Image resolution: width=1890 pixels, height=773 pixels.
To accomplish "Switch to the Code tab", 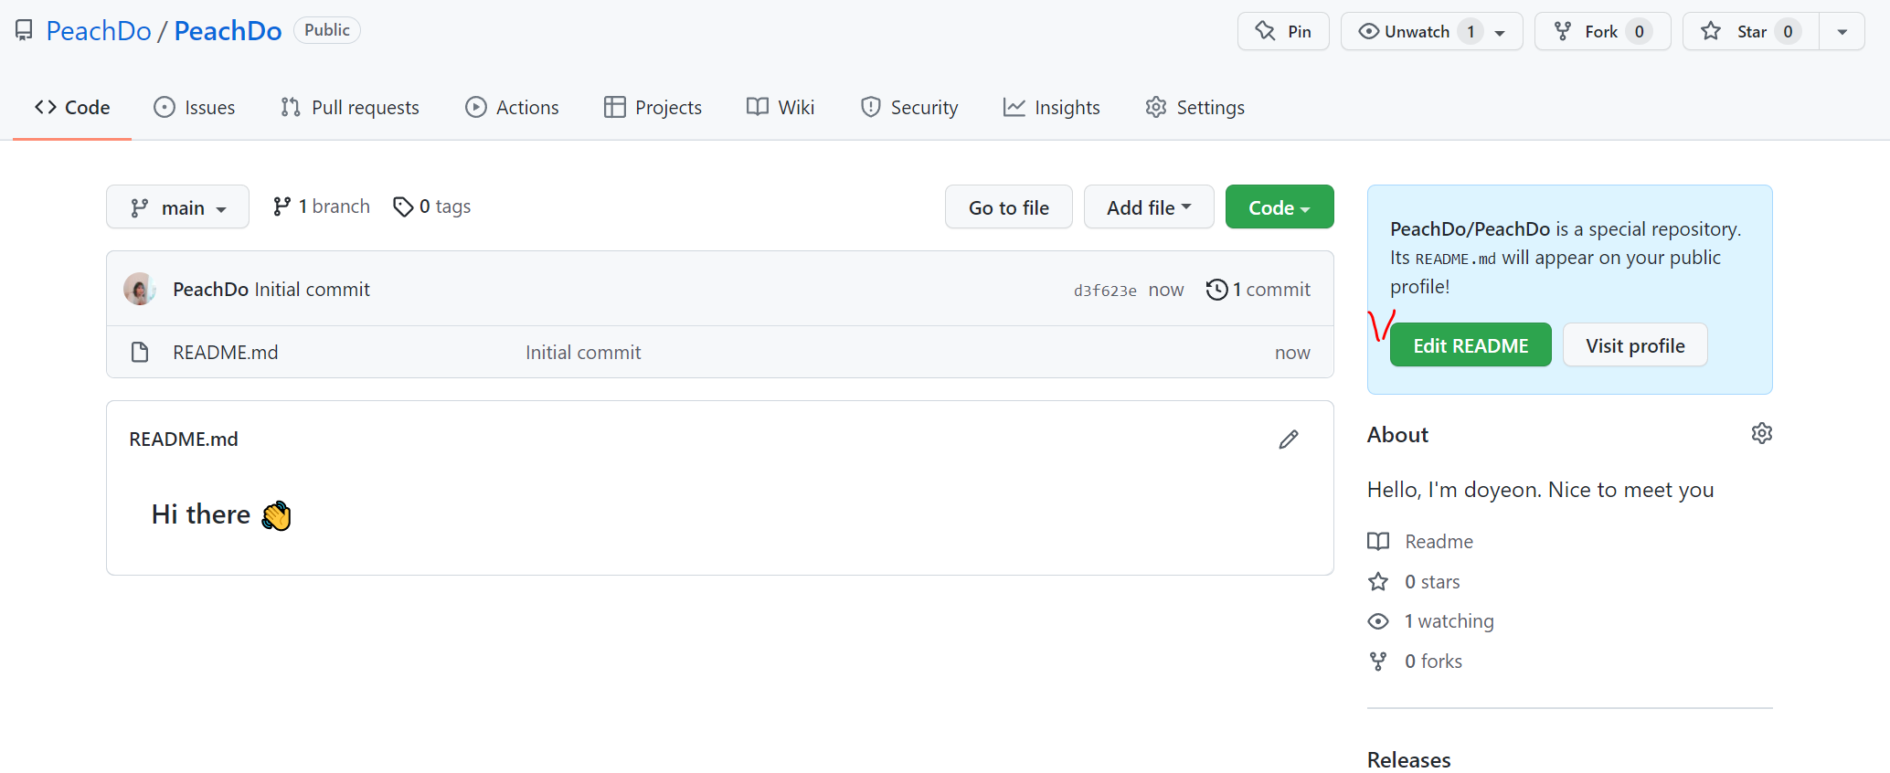I will point(72,108).
